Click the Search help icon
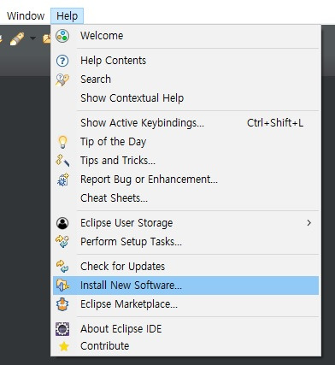 point(62,79)
